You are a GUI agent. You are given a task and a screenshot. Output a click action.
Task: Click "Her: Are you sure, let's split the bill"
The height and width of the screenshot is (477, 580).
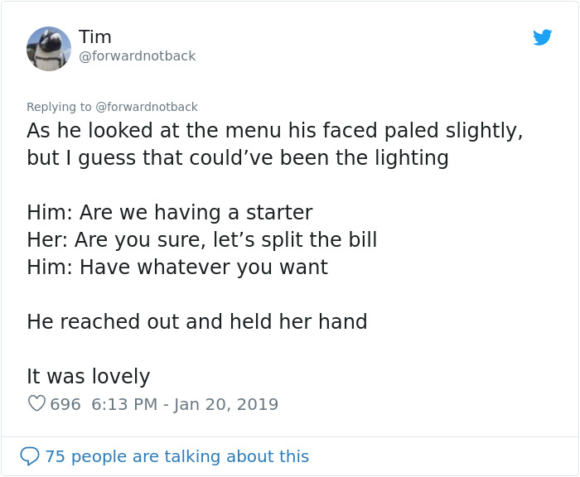[x=201, y=240]
